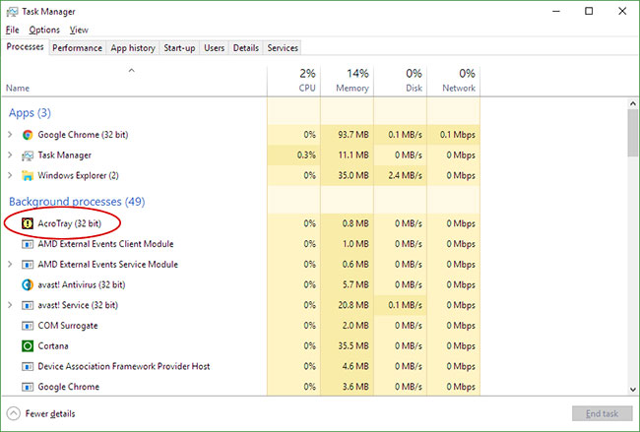
Task: Click the vertical scrollbar thumb
Action: pos(633,133)
